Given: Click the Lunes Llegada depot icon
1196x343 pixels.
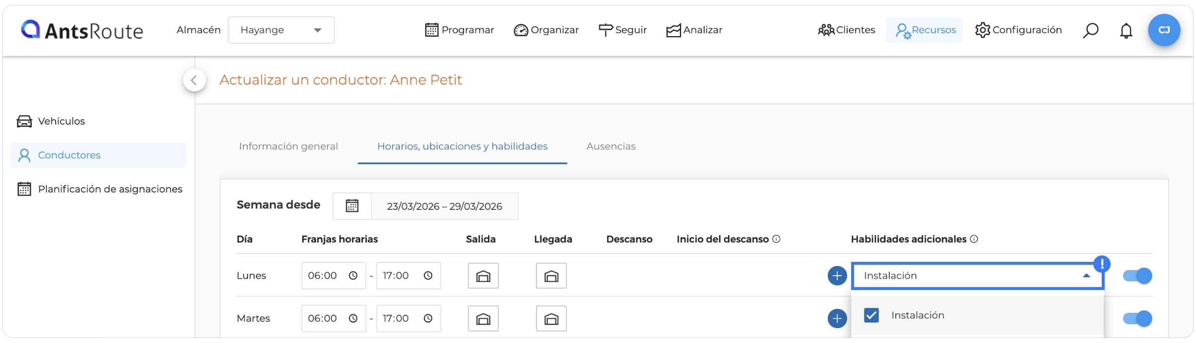Looking at the screenshot, I should click(551, 276).
